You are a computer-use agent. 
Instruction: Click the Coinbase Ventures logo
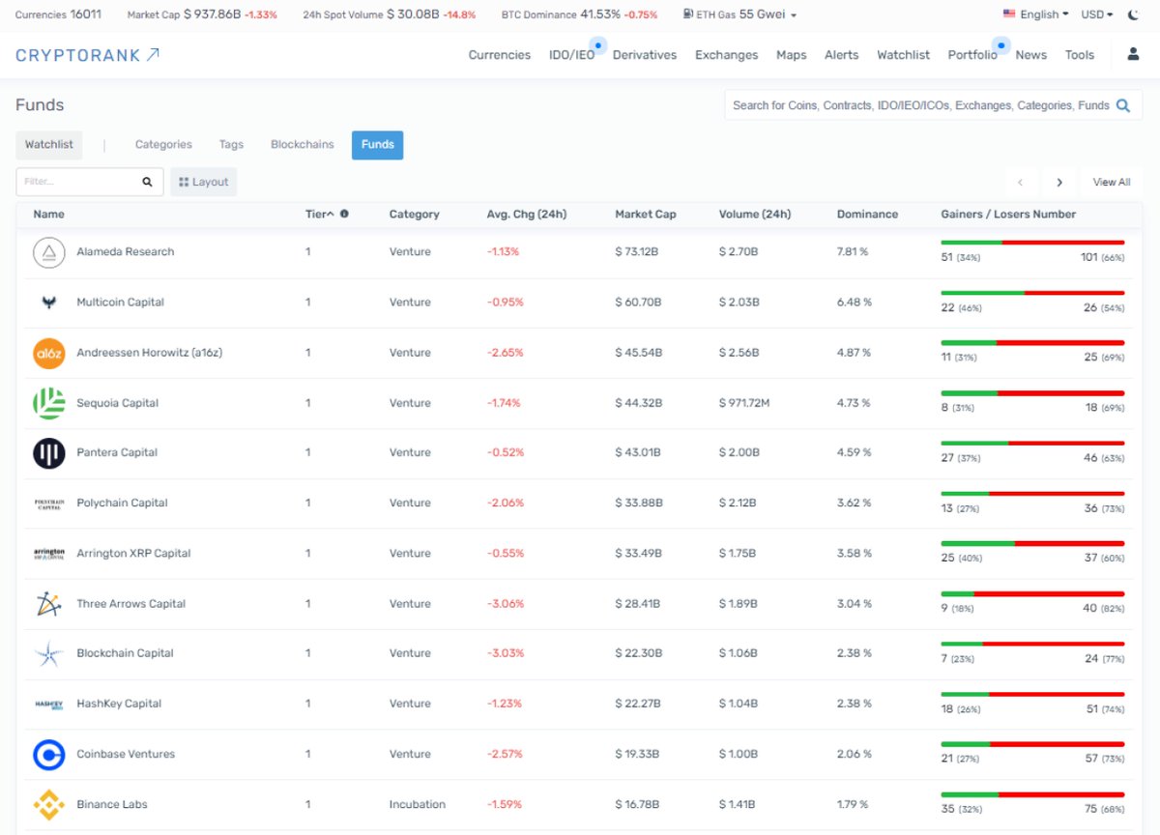pos(48,755)
